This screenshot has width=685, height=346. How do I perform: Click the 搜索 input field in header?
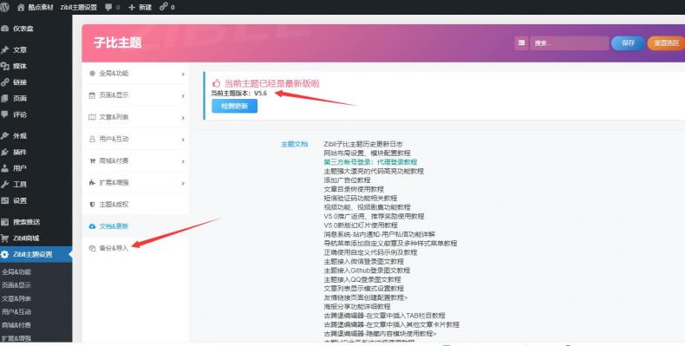(569, 42)
